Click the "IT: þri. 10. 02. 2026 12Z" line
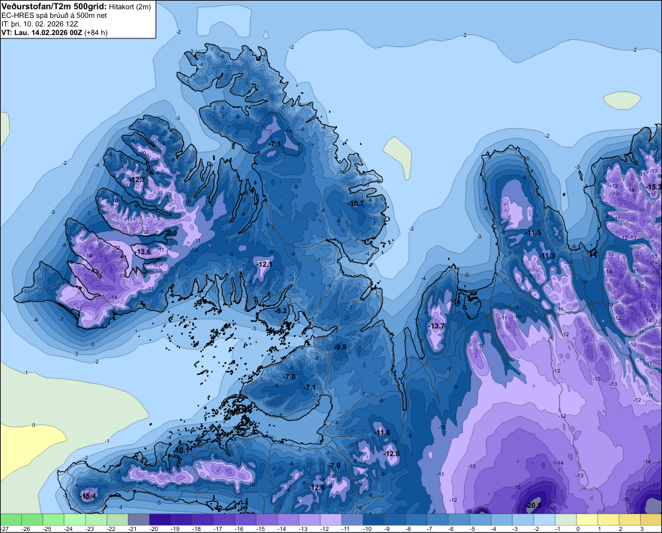Image resolution: width=662 pixels, height=533 pixels. tap(40, 24)
